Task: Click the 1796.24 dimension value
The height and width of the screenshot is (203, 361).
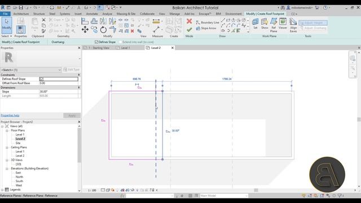Action: click(227, 79)
